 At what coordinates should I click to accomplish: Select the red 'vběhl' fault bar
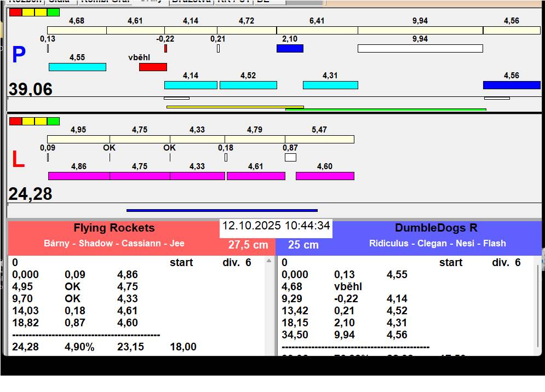click(x=153, y=67)
